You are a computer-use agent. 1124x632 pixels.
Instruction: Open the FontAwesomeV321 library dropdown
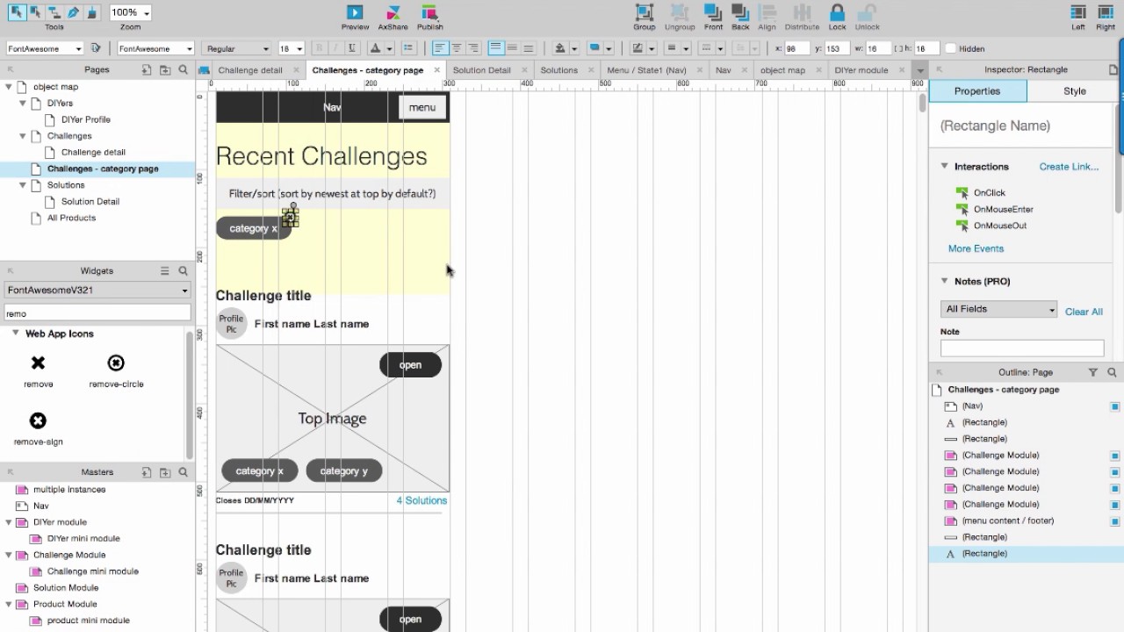[x=97, y=290]
